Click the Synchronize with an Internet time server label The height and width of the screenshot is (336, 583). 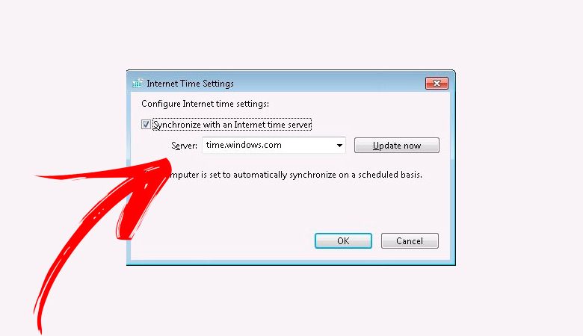[232, 125]
